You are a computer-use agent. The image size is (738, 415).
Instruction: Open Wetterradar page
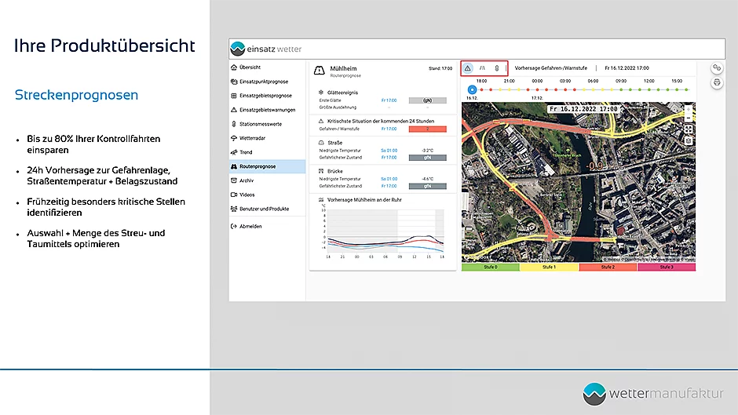(256, 138)
